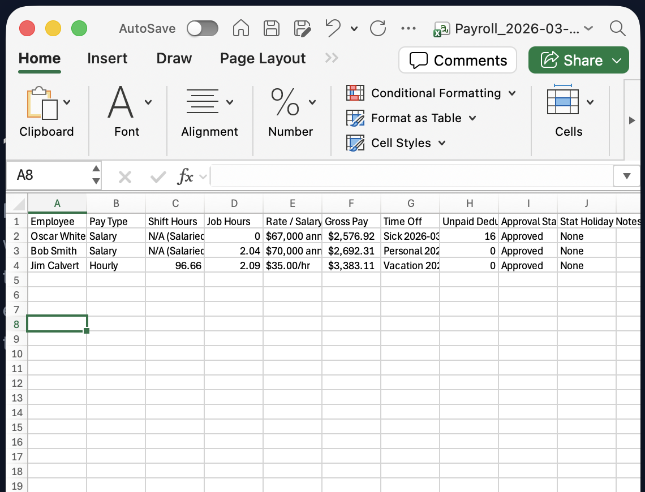
Task: Switch to the Insert tab
Action: pos(107,58)
